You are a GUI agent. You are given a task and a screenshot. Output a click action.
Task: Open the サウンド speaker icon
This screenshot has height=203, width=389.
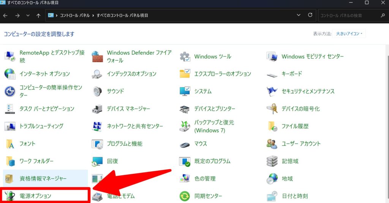pyautogui.click(x=97, y=91)
